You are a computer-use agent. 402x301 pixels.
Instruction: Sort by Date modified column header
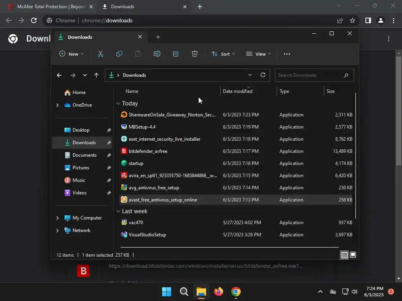tap(238, 91)
